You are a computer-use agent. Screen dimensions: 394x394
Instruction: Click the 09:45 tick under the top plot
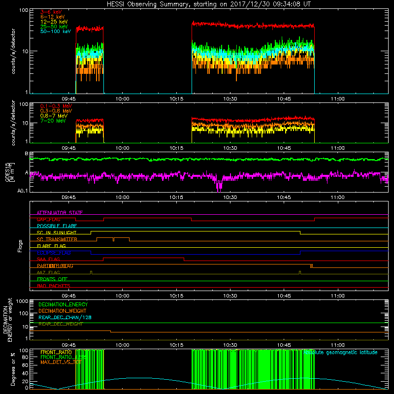point(68,99)
